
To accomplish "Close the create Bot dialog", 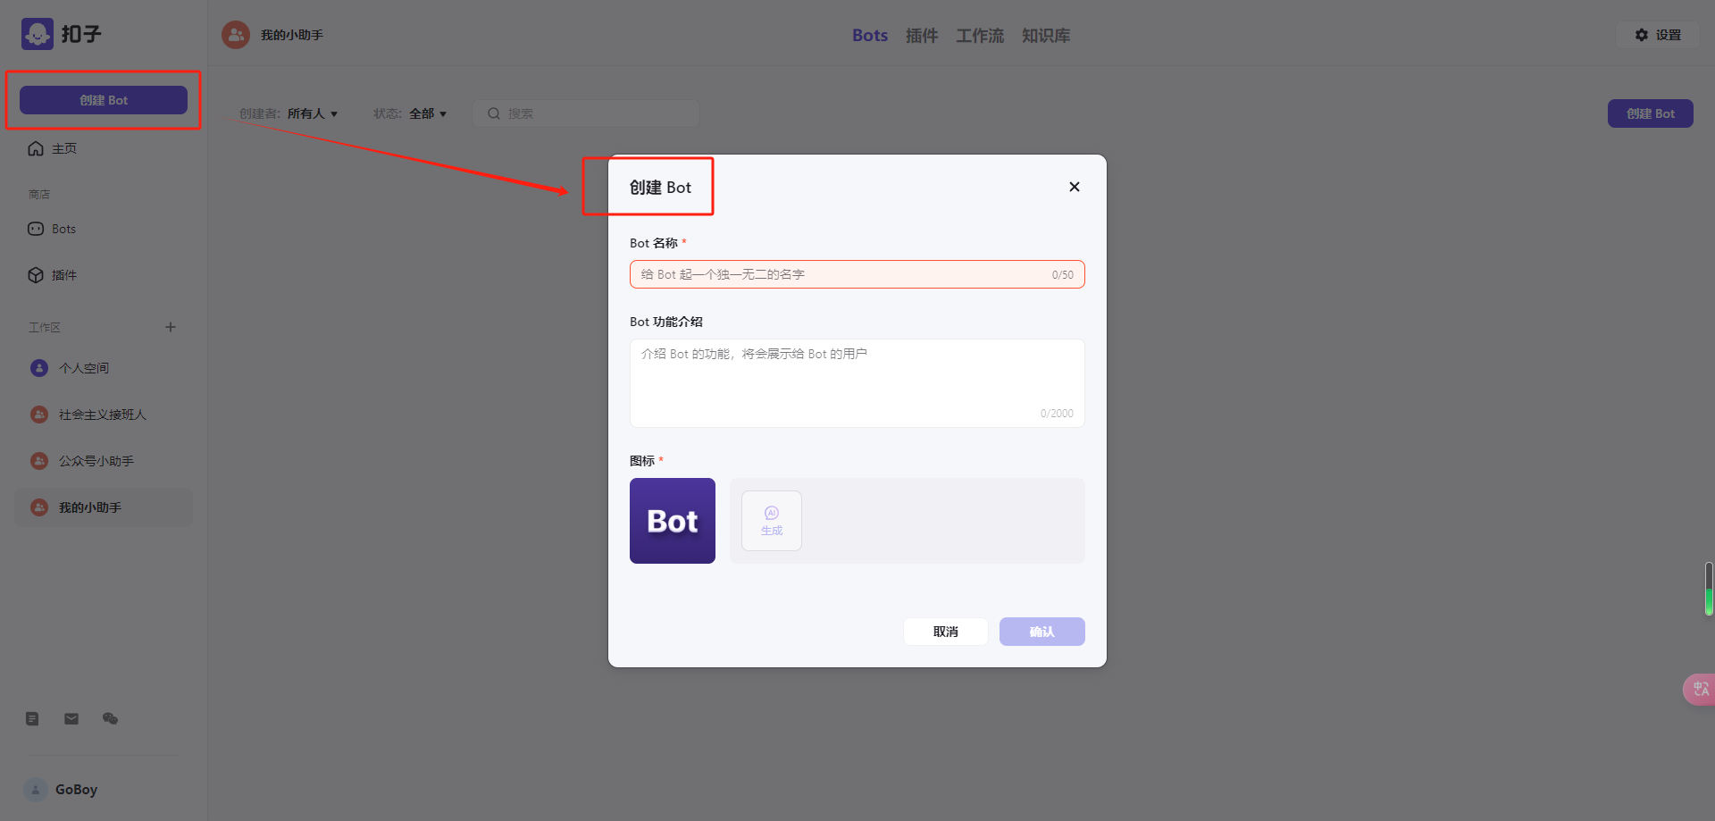I will (x=1075, y=187).
